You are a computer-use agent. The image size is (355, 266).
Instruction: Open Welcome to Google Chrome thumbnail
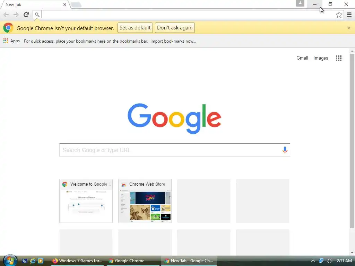[x=86, y=201]
